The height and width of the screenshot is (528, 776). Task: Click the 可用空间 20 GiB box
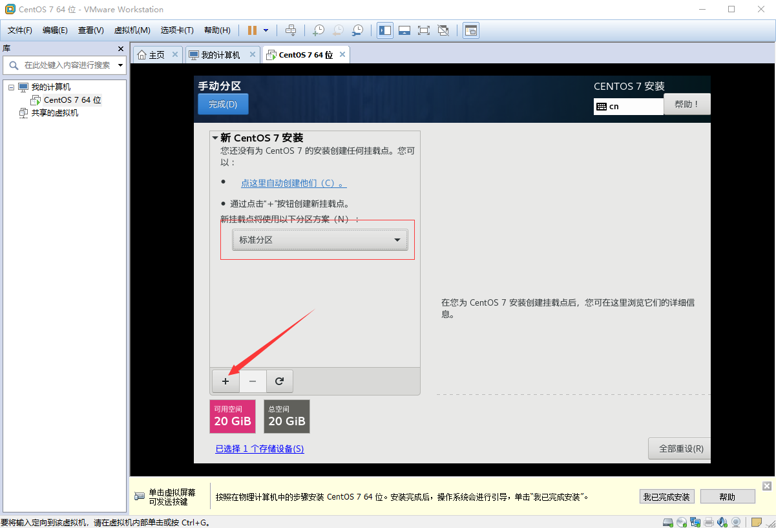[233, 416]
